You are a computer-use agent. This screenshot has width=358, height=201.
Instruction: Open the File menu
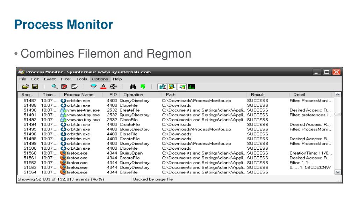[23, 79]
